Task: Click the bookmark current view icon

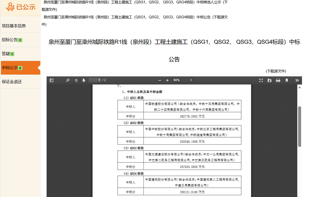Action: click(x=287, y=80)
